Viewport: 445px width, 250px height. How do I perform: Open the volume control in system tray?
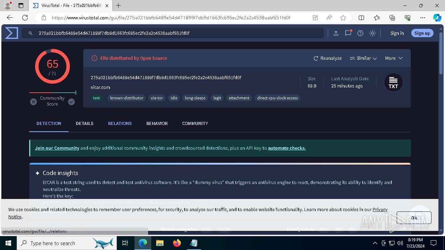[400, 243]
